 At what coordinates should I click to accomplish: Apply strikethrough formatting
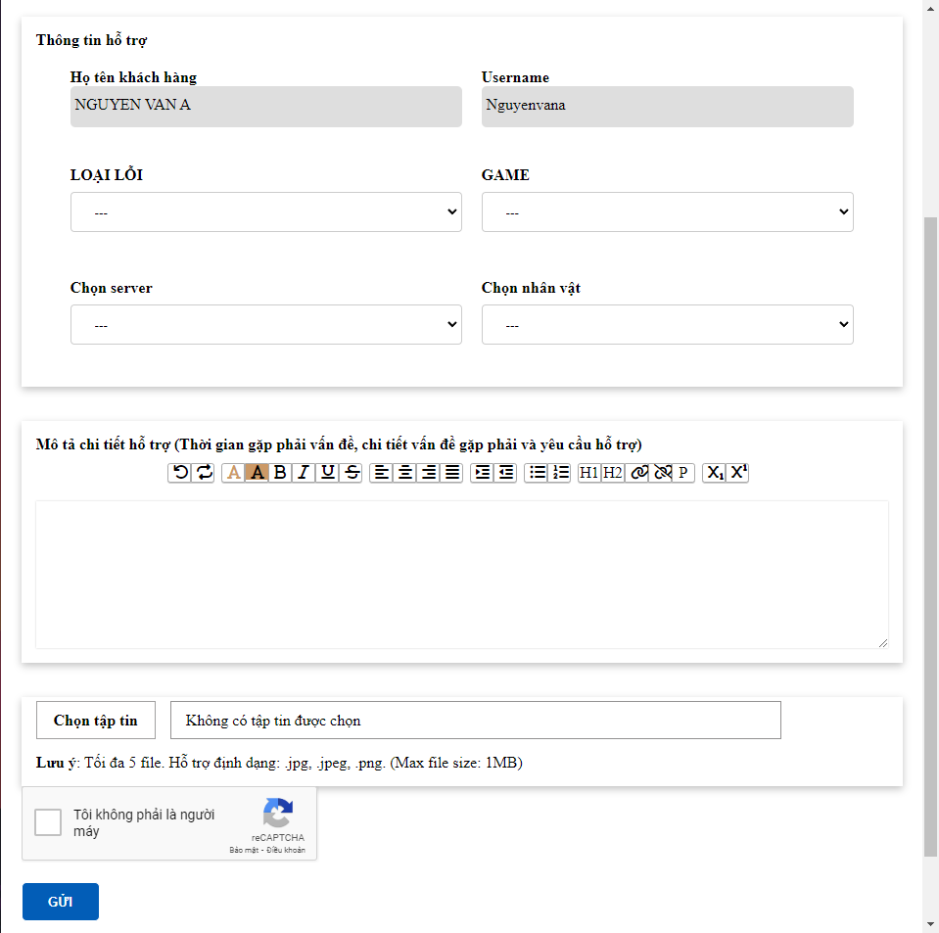[x=352, y=473]
